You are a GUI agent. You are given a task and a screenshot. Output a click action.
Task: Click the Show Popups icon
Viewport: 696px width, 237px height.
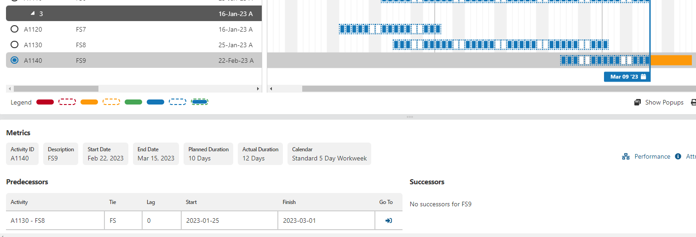pos(638,102)
